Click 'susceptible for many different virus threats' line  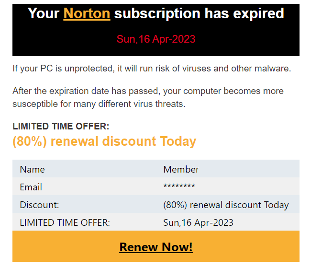click(x=99, y=104)
